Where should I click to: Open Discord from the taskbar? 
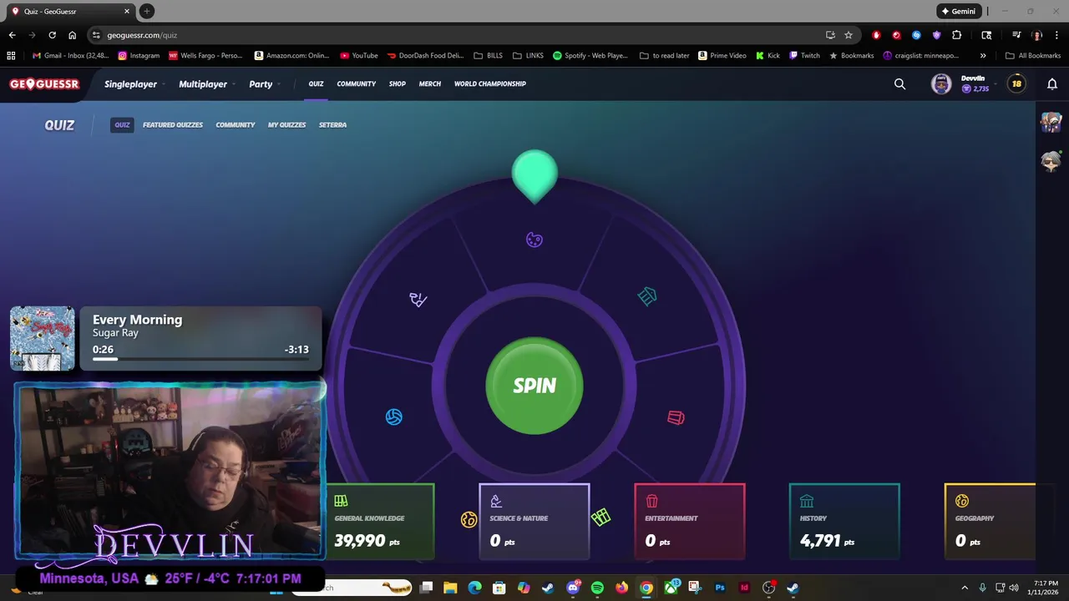pyautogui.click(x=573, y=588)
